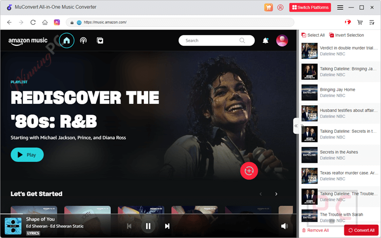Open second Let's Get Started playlist card
Screen dimensions: 381x238
88,210
